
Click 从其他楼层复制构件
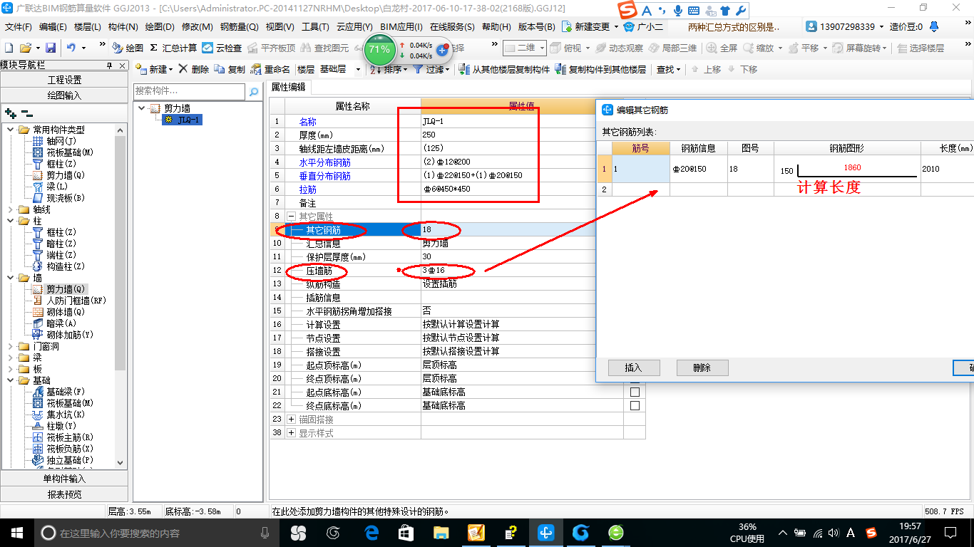click(505, 69)
